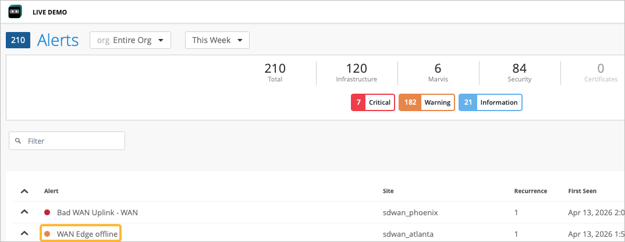Click the search magnifier icon in Filter
Image resolution: width=625 pixels, height=242 pixels.
18,141
